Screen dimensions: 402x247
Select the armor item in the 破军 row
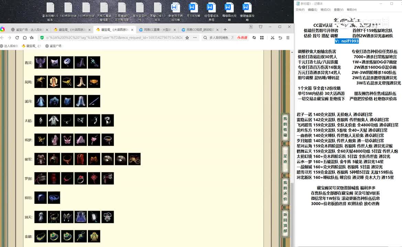tap(41, 159)
